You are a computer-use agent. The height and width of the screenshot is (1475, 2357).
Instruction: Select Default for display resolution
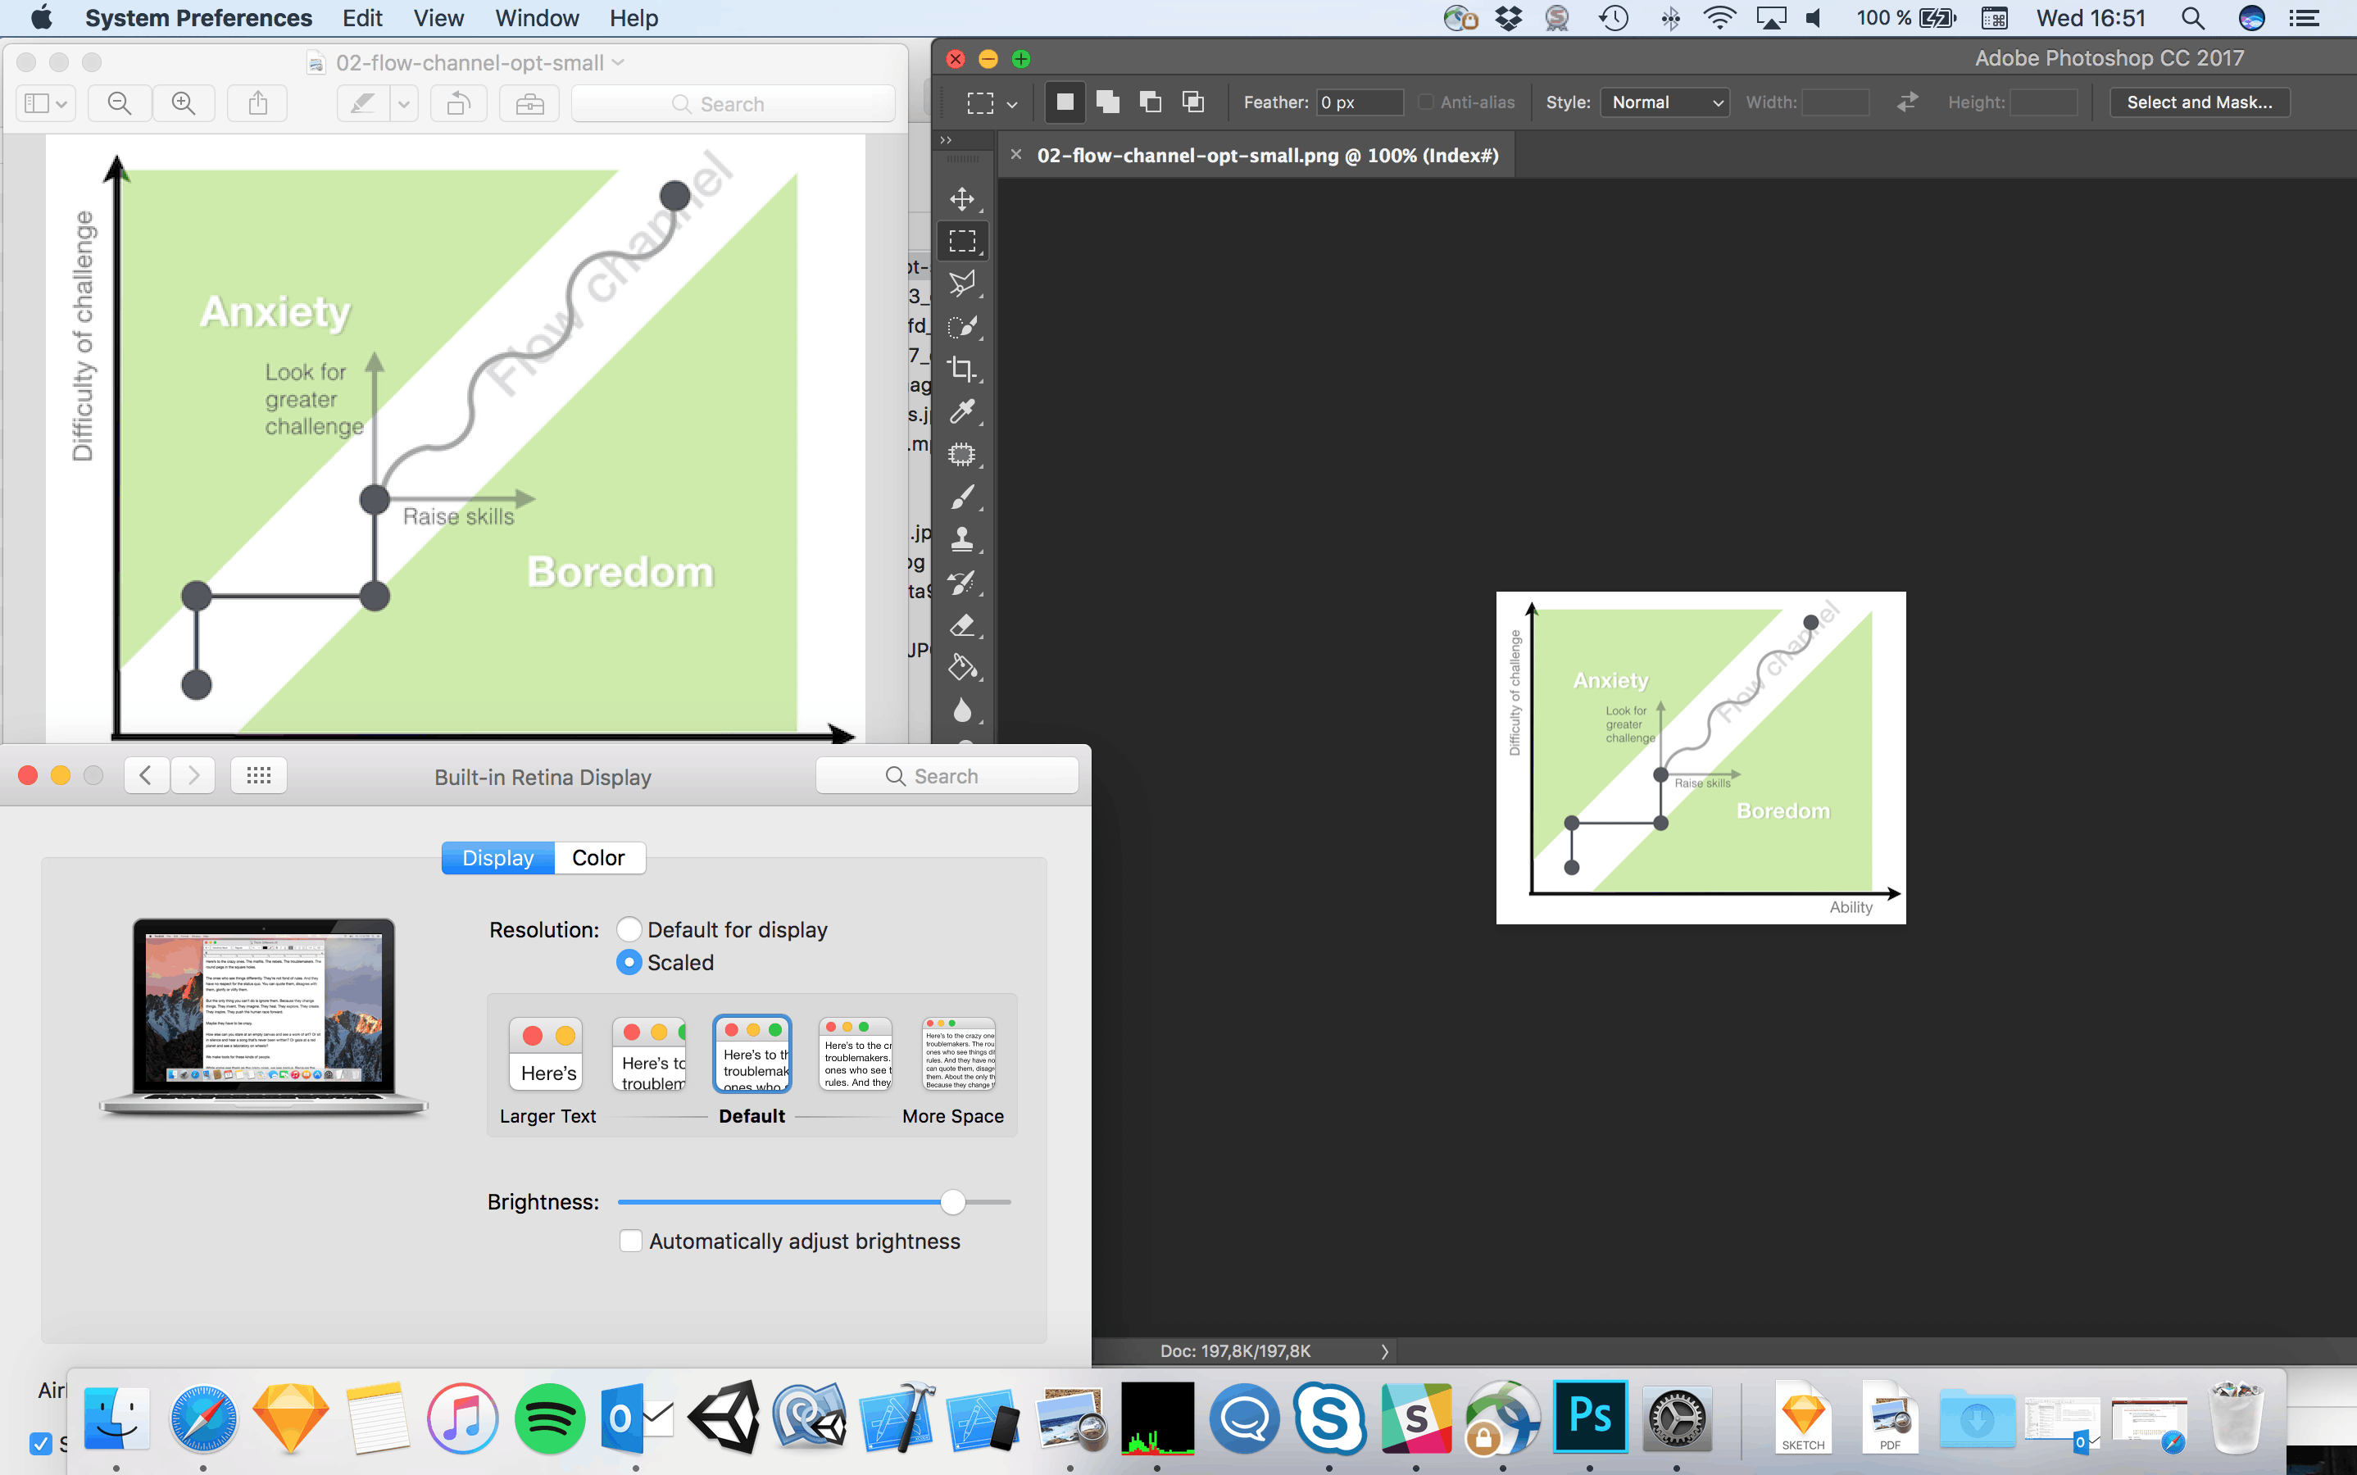(x=629, y=930)
